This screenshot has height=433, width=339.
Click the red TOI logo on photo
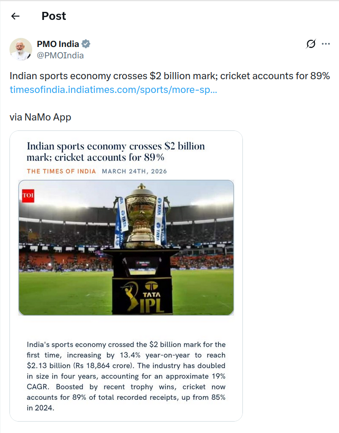(x=28, y=195)
